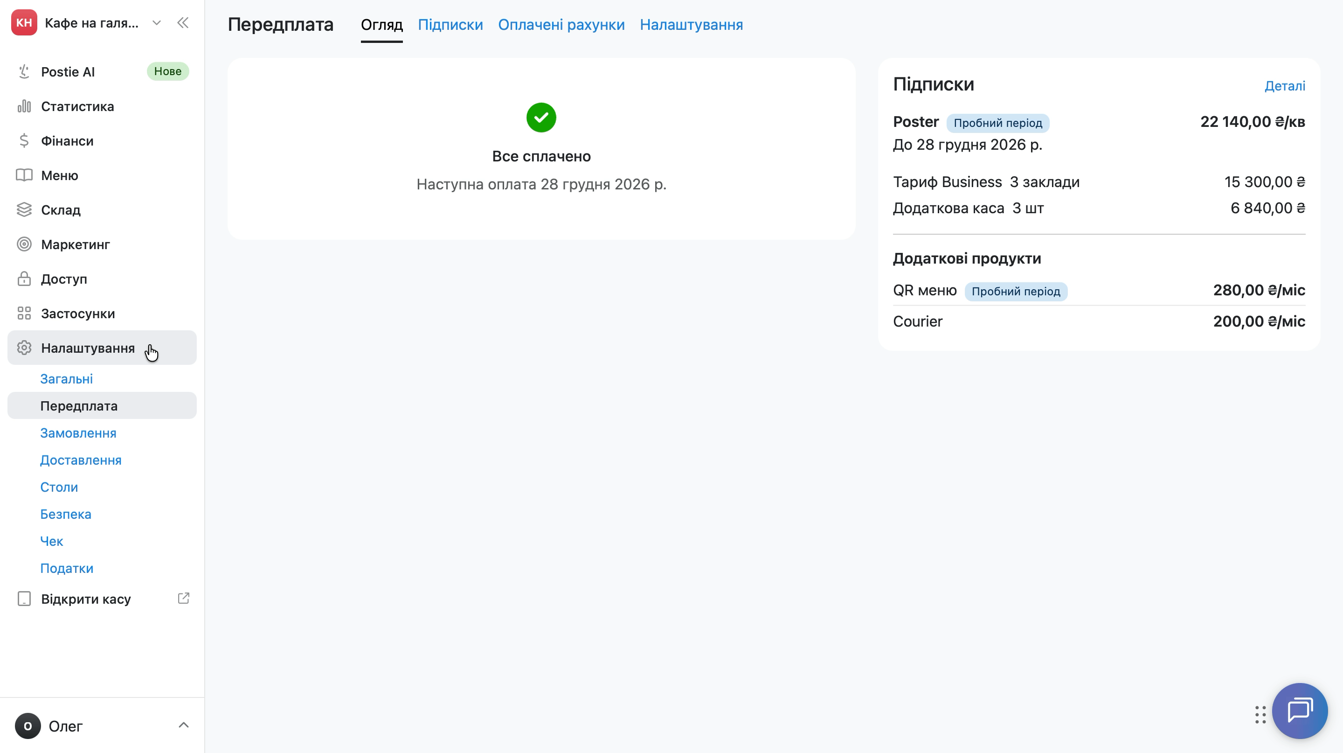Switch to the Огляд tab

(x=381, y=25)
